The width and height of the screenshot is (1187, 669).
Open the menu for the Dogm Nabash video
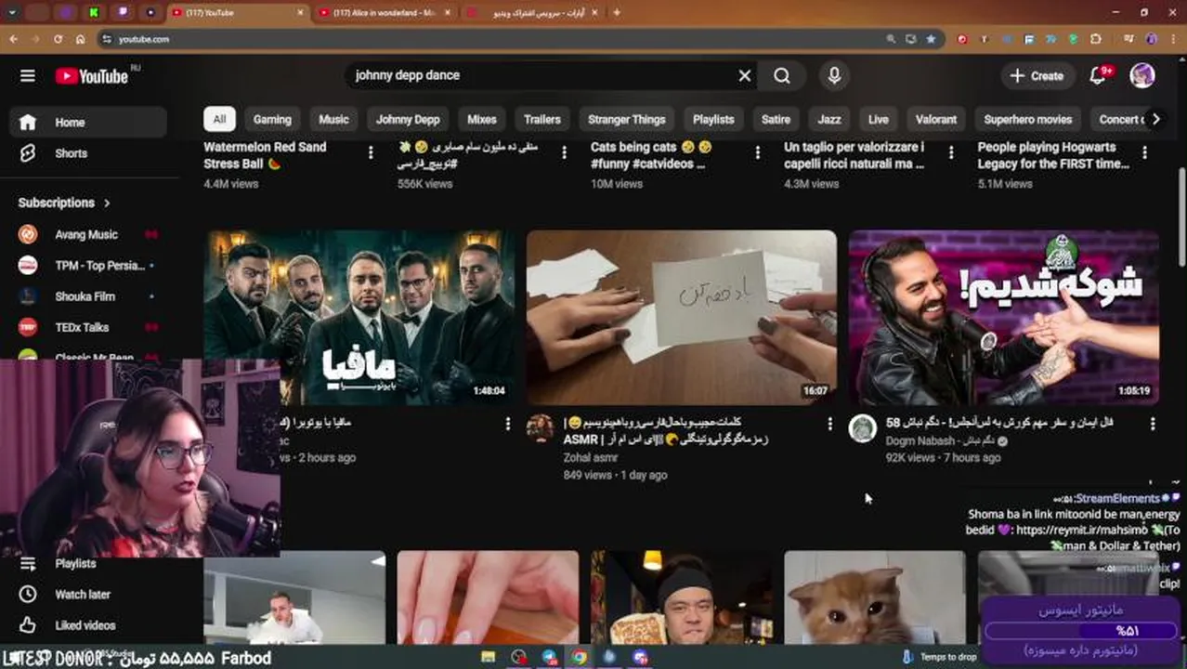pos(1153,424)
